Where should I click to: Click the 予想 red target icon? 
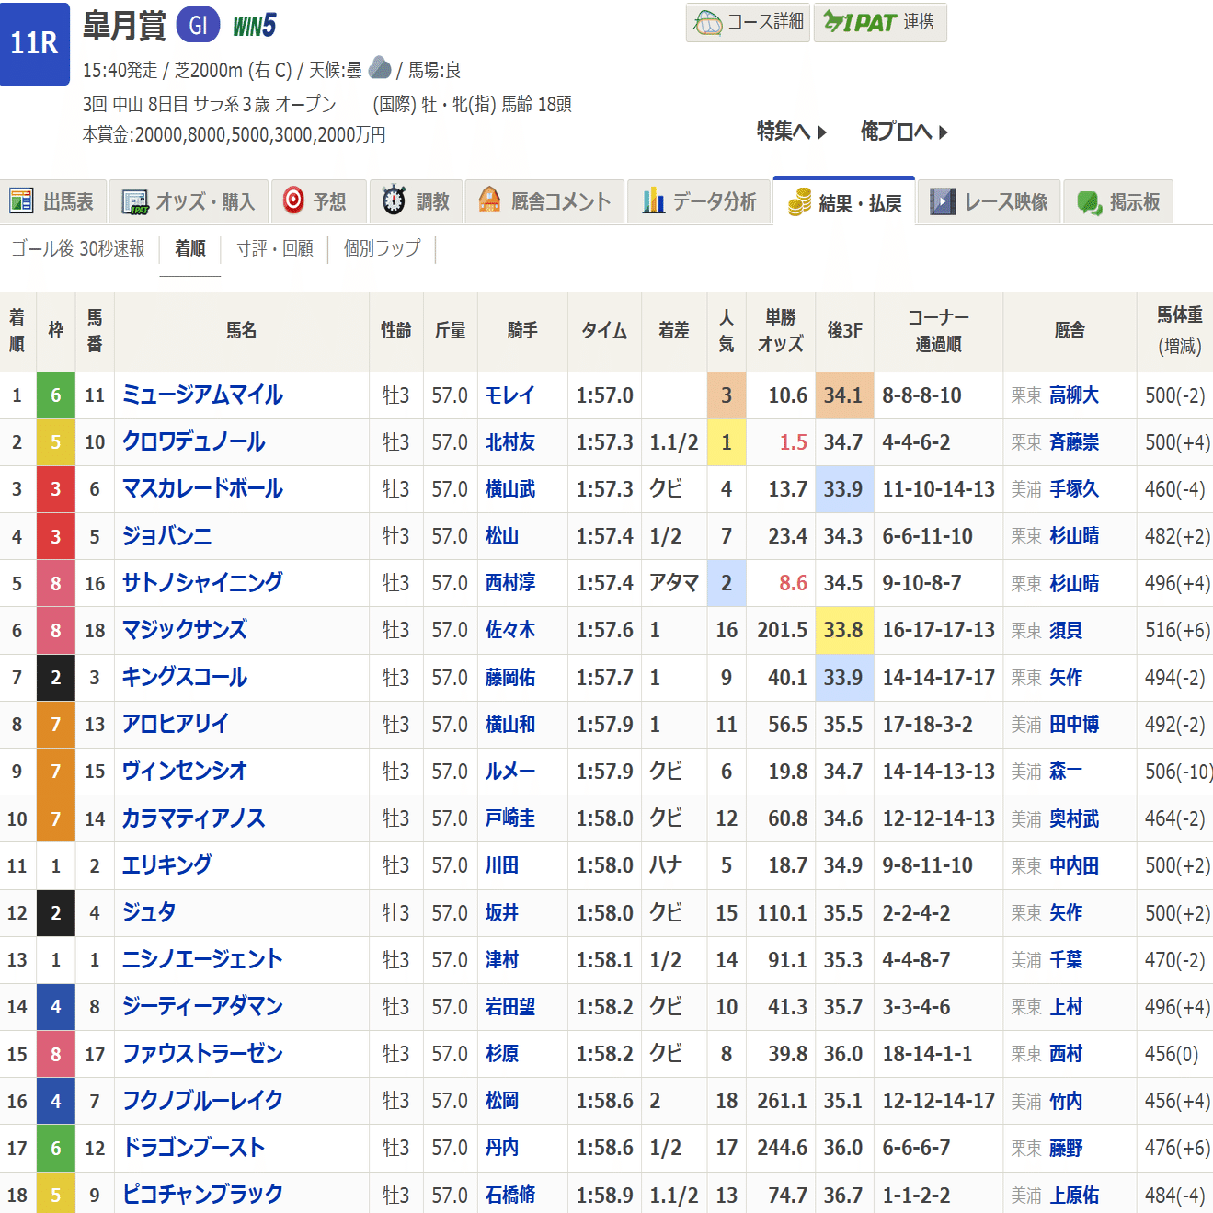[x=293, y=200]
